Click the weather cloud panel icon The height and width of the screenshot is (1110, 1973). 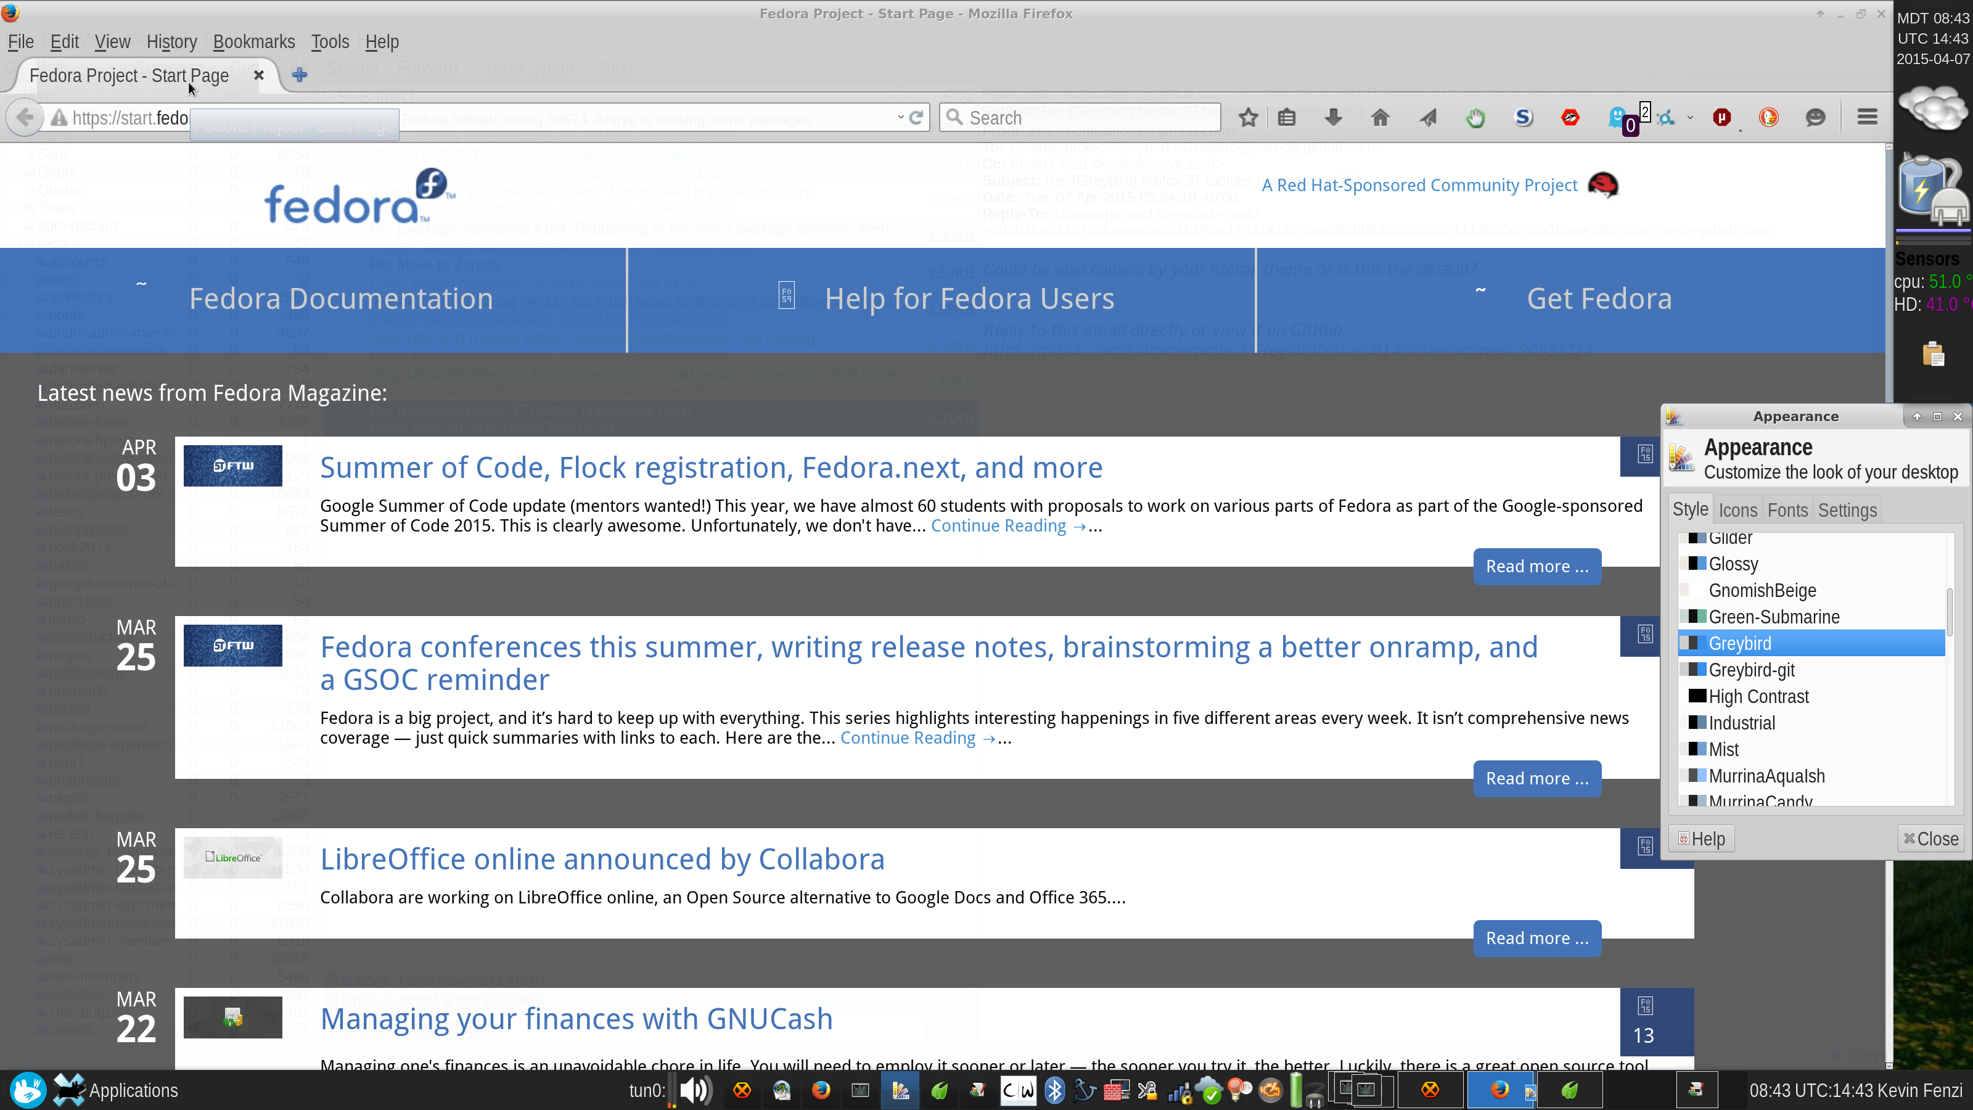point(1933,107)
